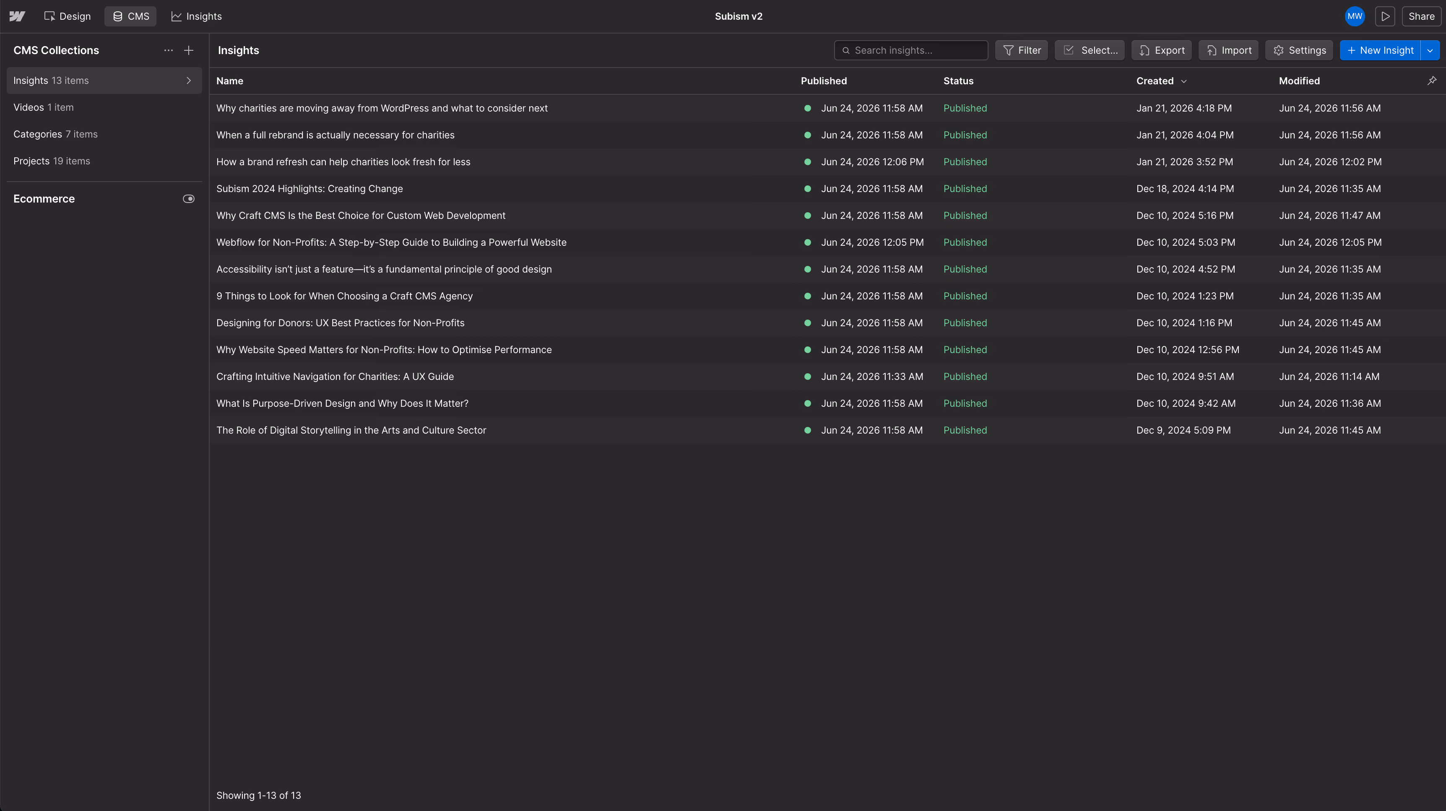Click published date 'Jun 24, 2026 11:33 AM'

click(872, 377)
